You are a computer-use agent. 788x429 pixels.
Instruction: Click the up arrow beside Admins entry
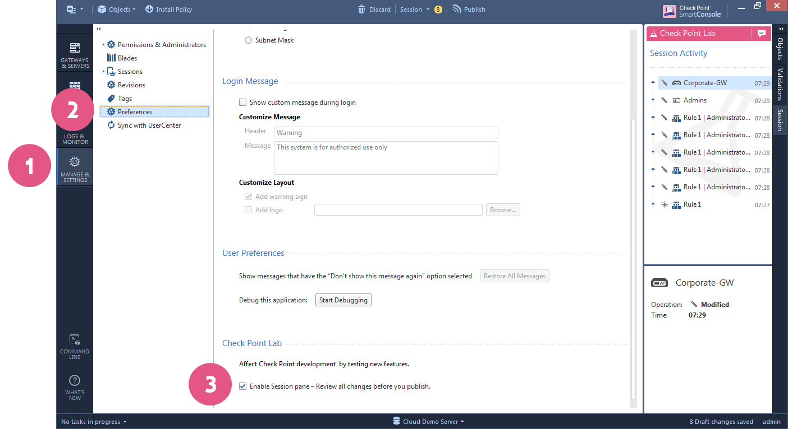point(653,100)
